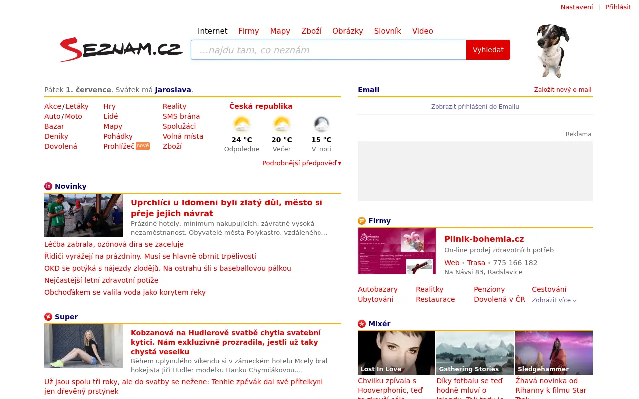The height and width of the screenshot is (399, 639).
Task: Open the Volná místa link
Action: pyautogui.click(x=183, y=136)
